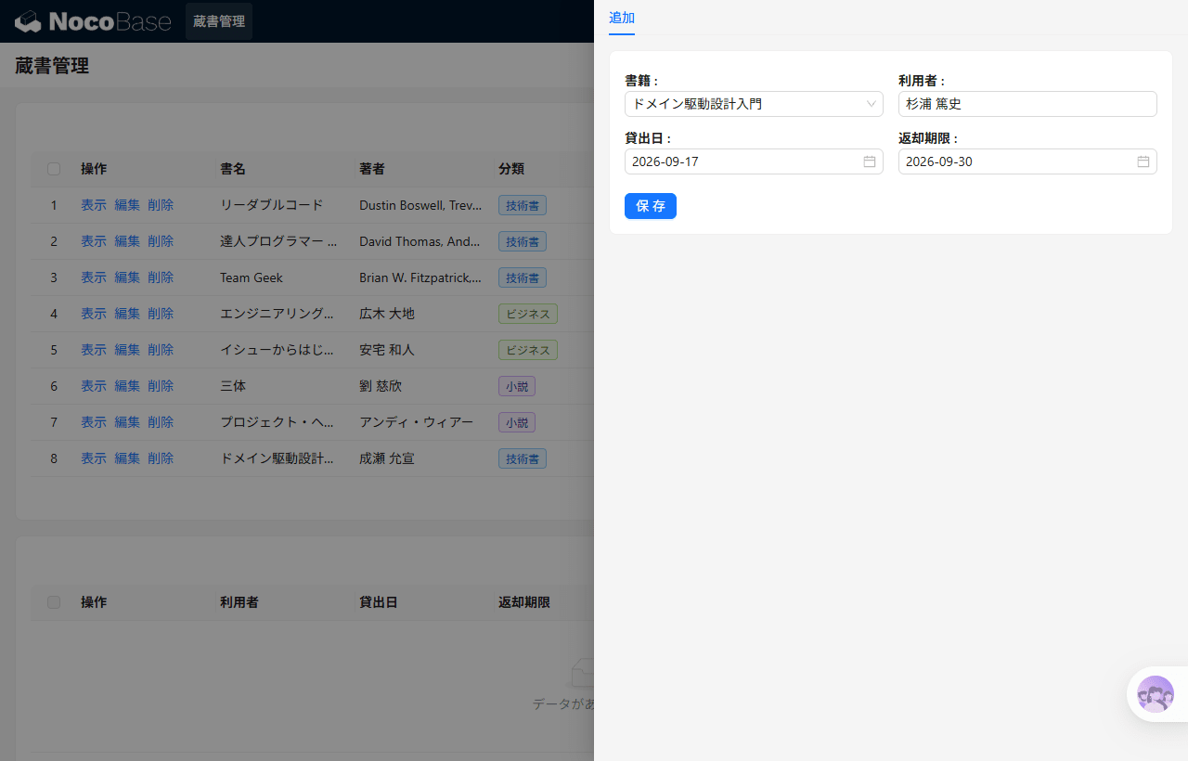Click 表示 for 達人プログラマー row

pos(94,241)
